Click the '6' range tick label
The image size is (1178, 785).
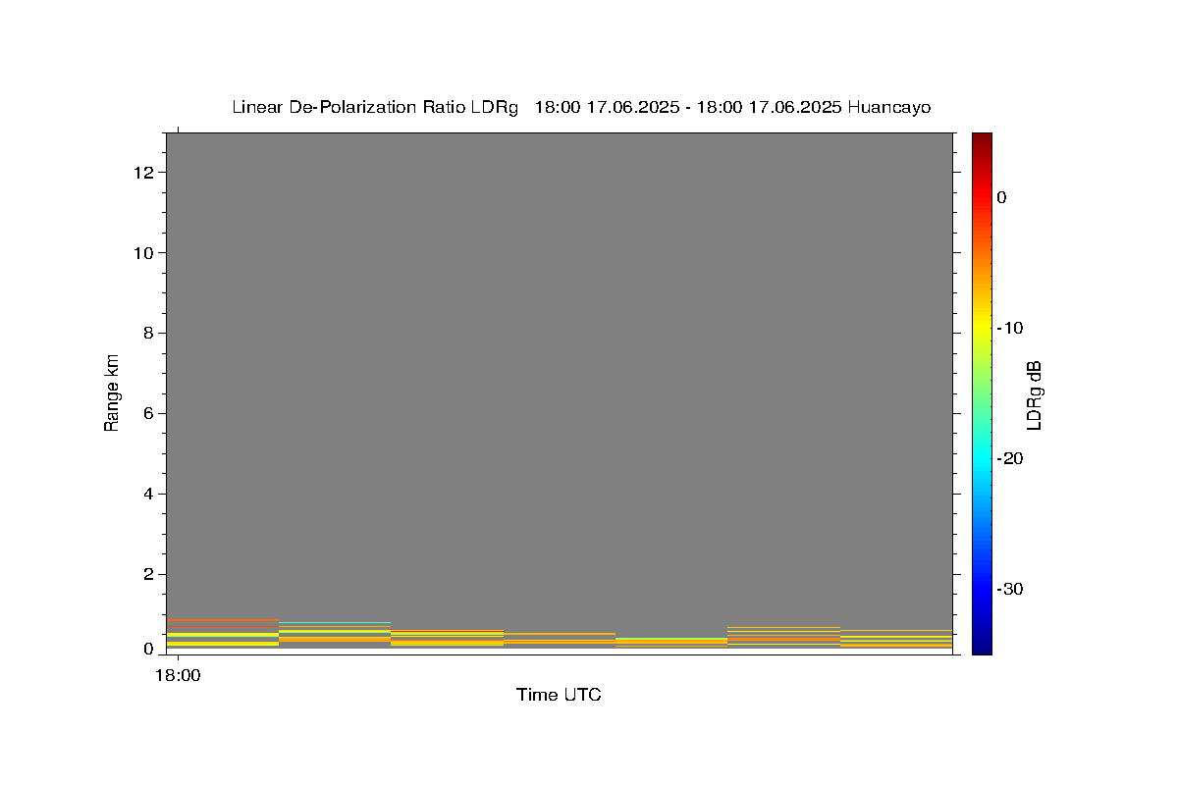click(x=149, y=413)
